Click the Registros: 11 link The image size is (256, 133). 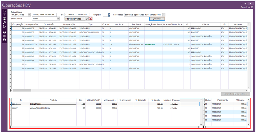pyautogui.click(x=247, y=7)
